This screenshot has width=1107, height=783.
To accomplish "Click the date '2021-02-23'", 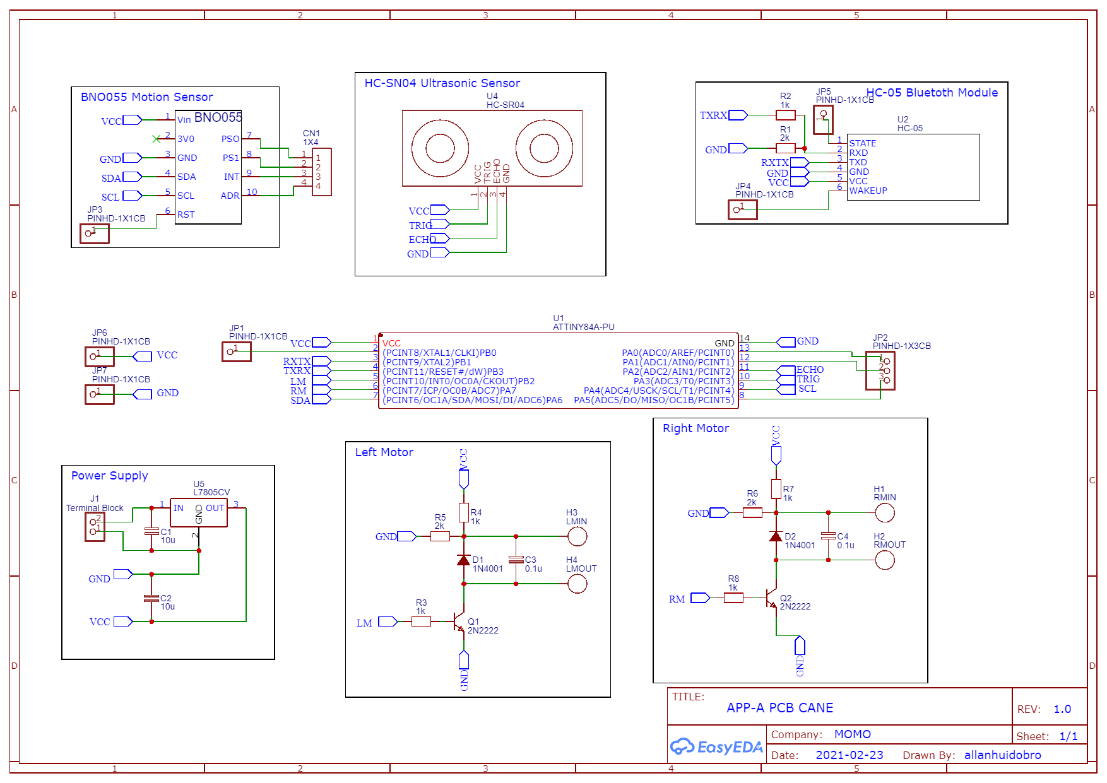I will pyautogui.click(x=849, y=755).
